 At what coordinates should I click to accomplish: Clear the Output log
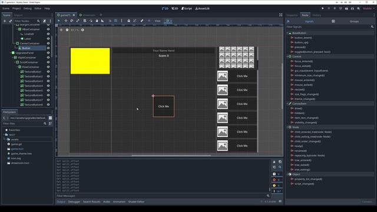[274, 162]
